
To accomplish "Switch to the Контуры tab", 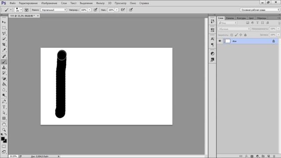I will 241,18.
